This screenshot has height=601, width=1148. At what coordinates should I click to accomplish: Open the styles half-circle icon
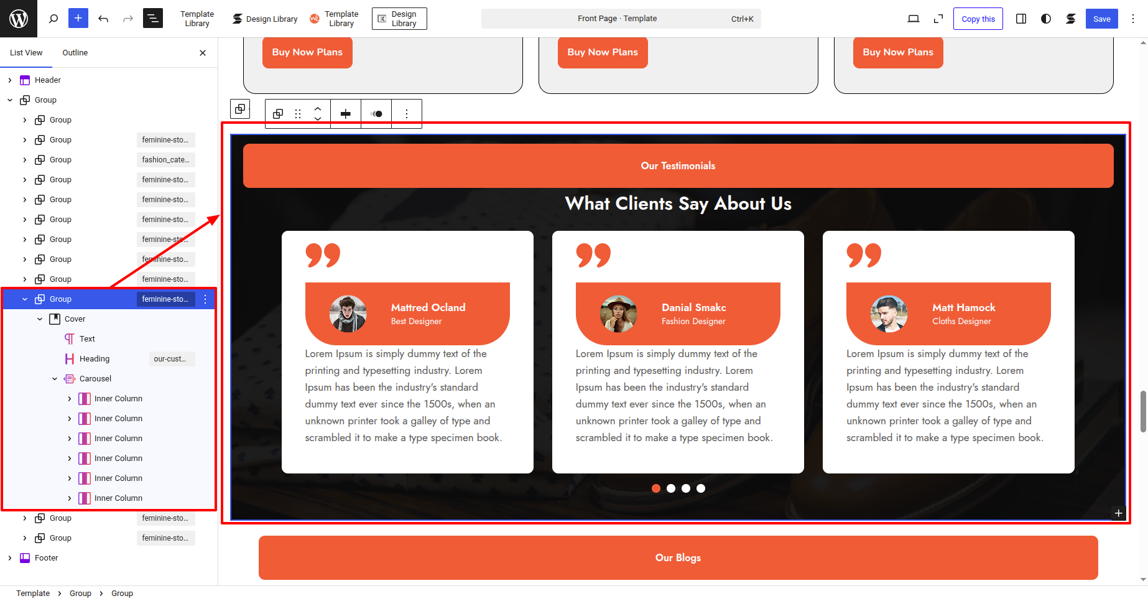click(1046, 19)
